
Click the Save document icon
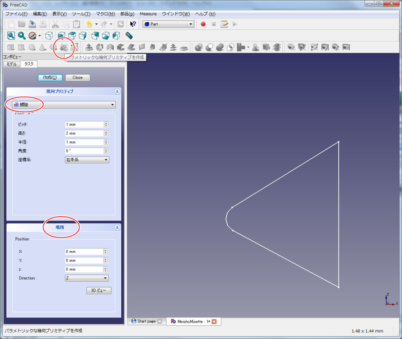click(32, 24)
